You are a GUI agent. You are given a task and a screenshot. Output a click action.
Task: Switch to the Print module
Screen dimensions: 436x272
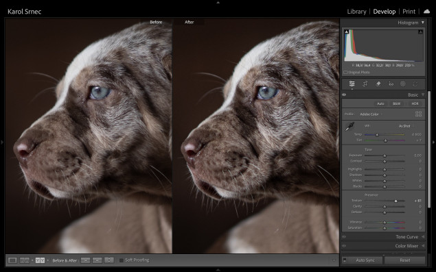point(409,12)
